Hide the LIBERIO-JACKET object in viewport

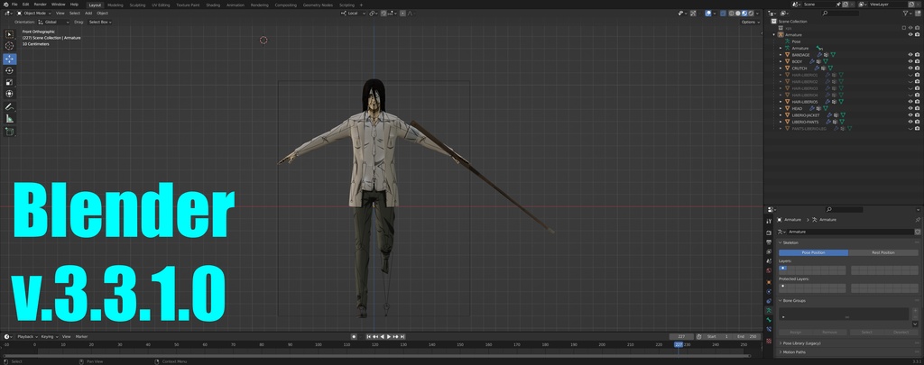[910, 114]
